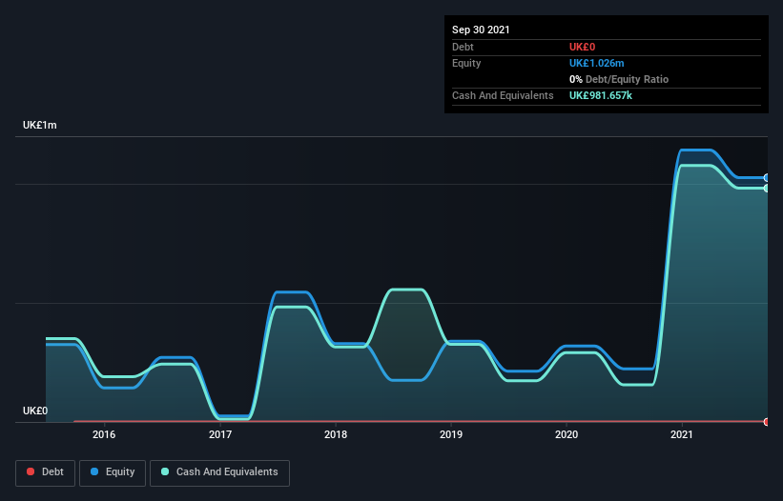Click the 0% Debt/Equity Ratio text
Viewport: 783px width, 501px height.
coord(619,79)
